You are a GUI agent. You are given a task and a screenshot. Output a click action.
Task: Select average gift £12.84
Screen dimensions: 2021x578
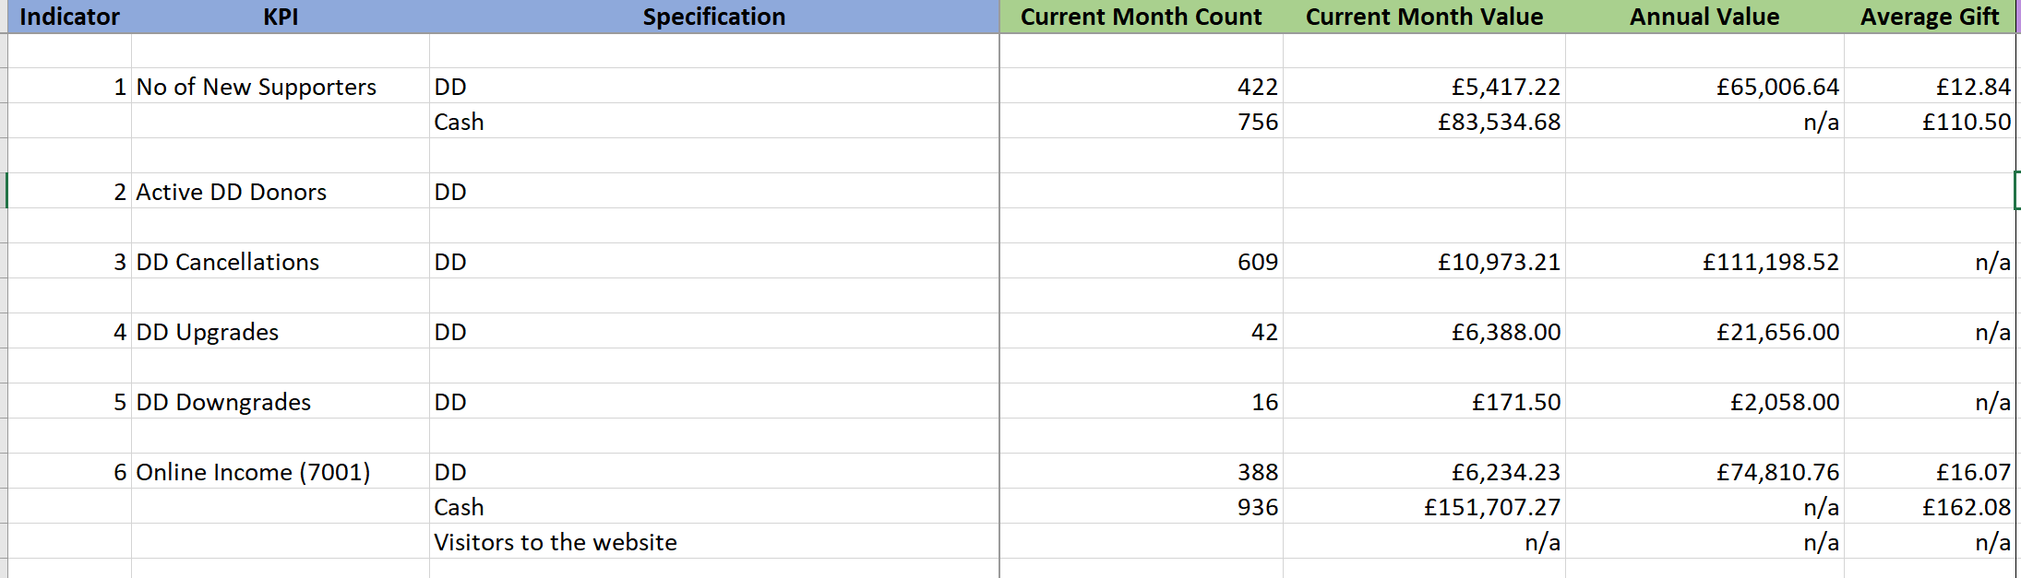tap(1930, 86)
